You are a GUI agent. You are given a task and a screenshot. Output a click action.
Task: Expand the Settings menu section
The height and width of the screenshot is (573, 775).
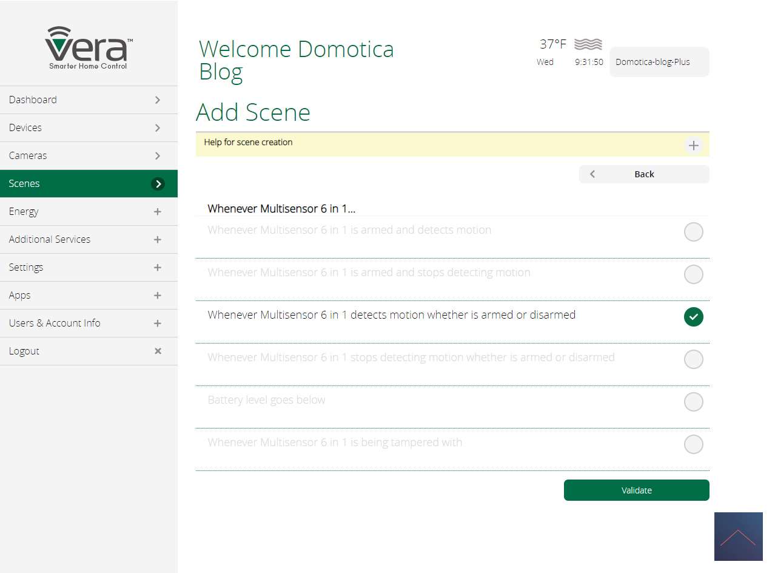(158, 268)
